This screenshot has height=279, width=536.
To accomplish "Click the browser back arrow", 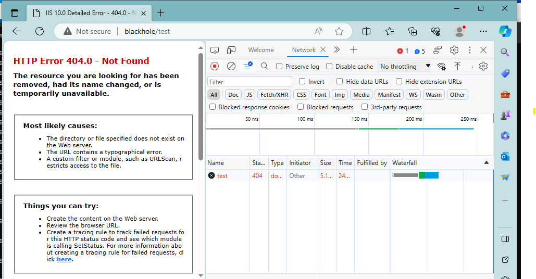I will (x=17, y=31).
